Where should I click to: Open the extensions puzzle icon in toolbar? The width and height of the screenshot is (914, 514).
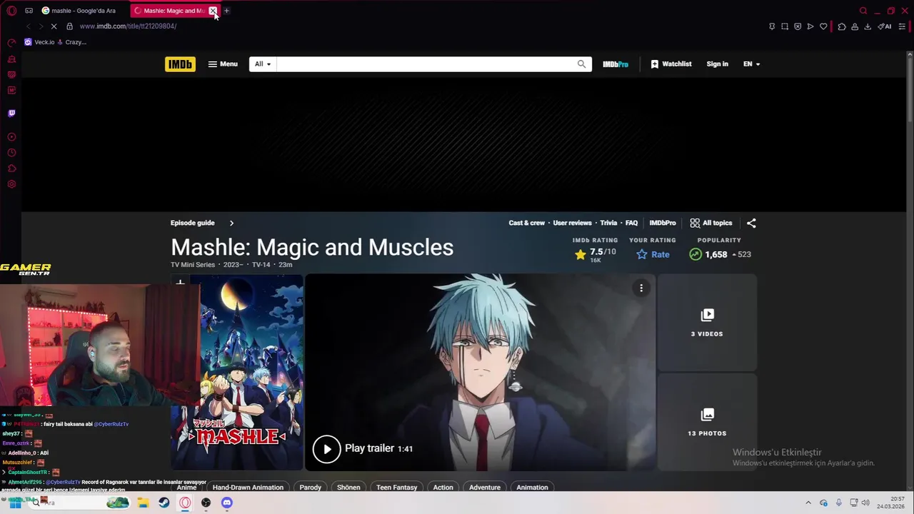[x=842, y=26]
